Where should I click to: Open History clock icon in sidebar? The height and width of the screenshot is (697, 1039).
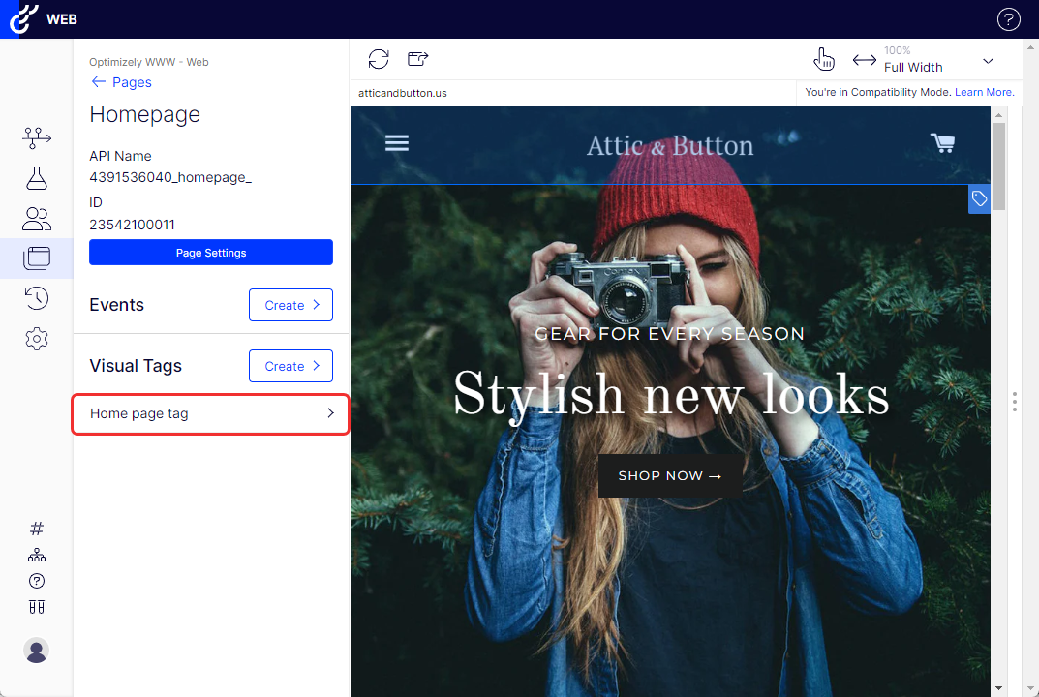click(37, 298)
